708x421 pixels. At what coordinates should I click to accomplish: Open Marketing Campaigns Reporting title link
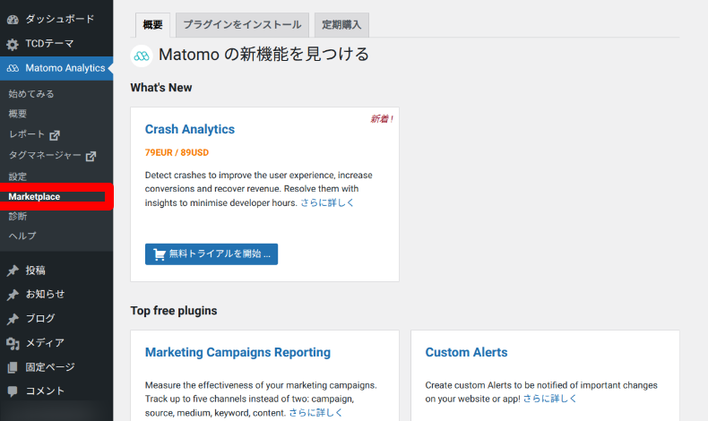pyautogui.click(x=237, y=352)
